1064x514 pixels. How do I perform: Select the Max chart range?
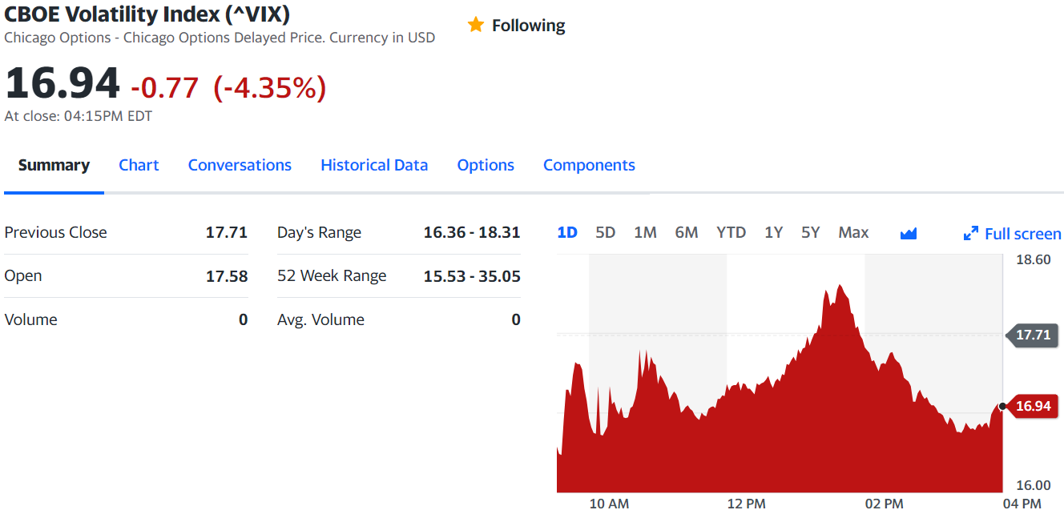point(853,232)
